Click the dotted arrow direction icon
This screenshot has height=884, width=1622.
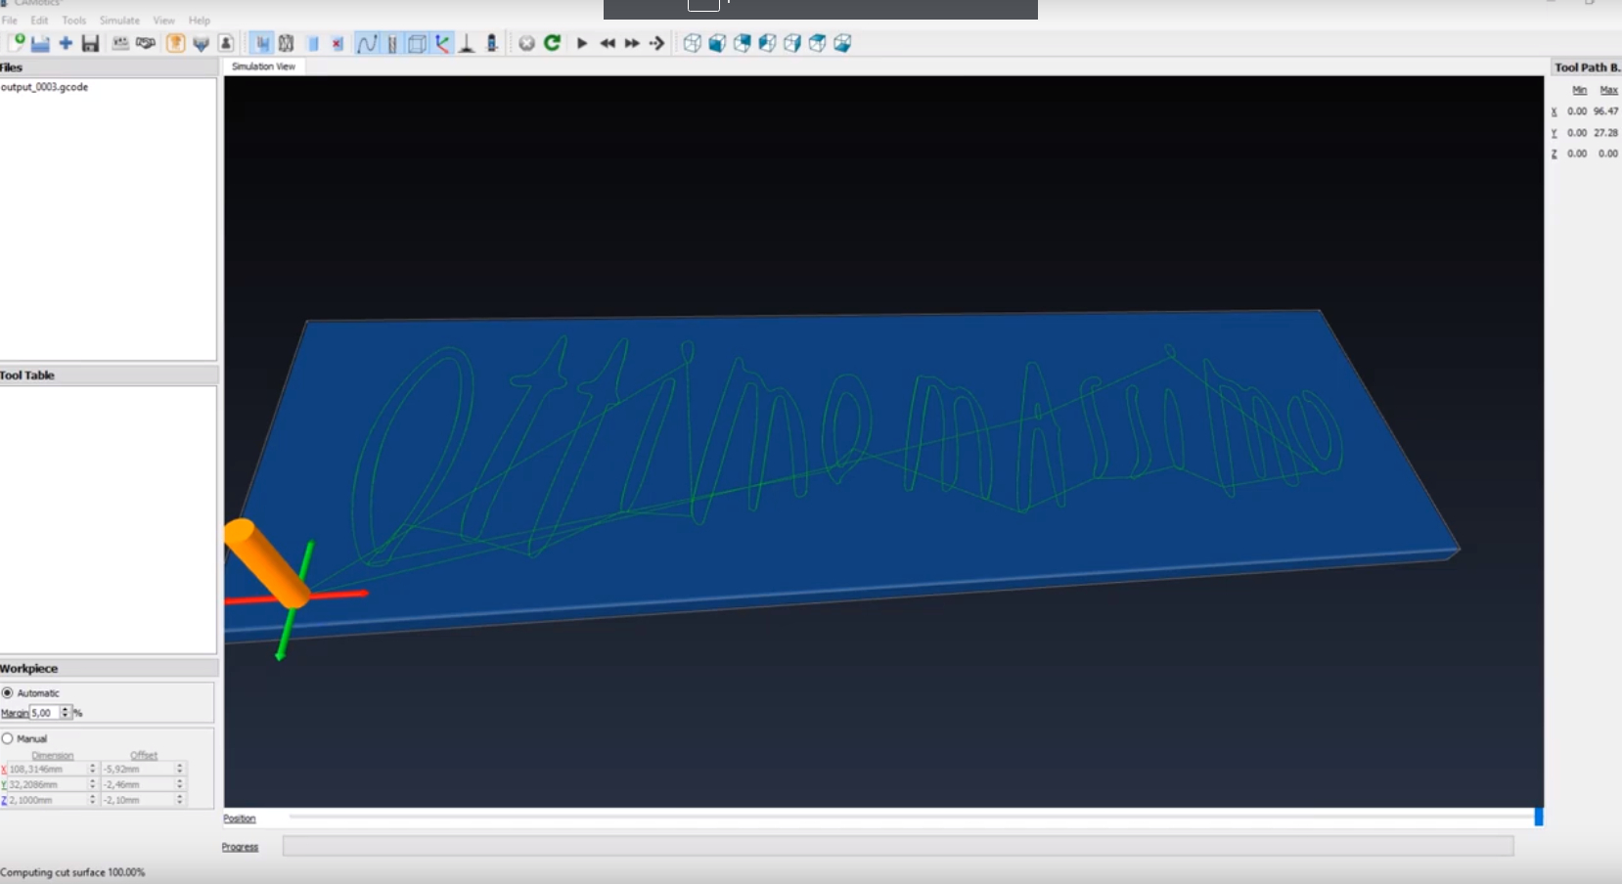point(656,43)
